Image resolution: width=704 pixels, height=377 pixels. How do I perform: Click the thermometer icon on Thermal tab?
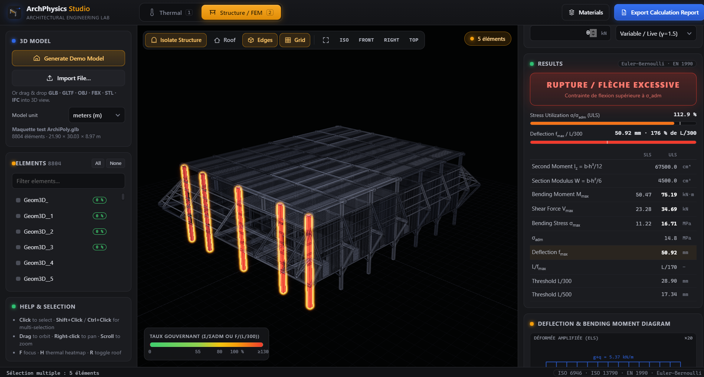[152, 13]
